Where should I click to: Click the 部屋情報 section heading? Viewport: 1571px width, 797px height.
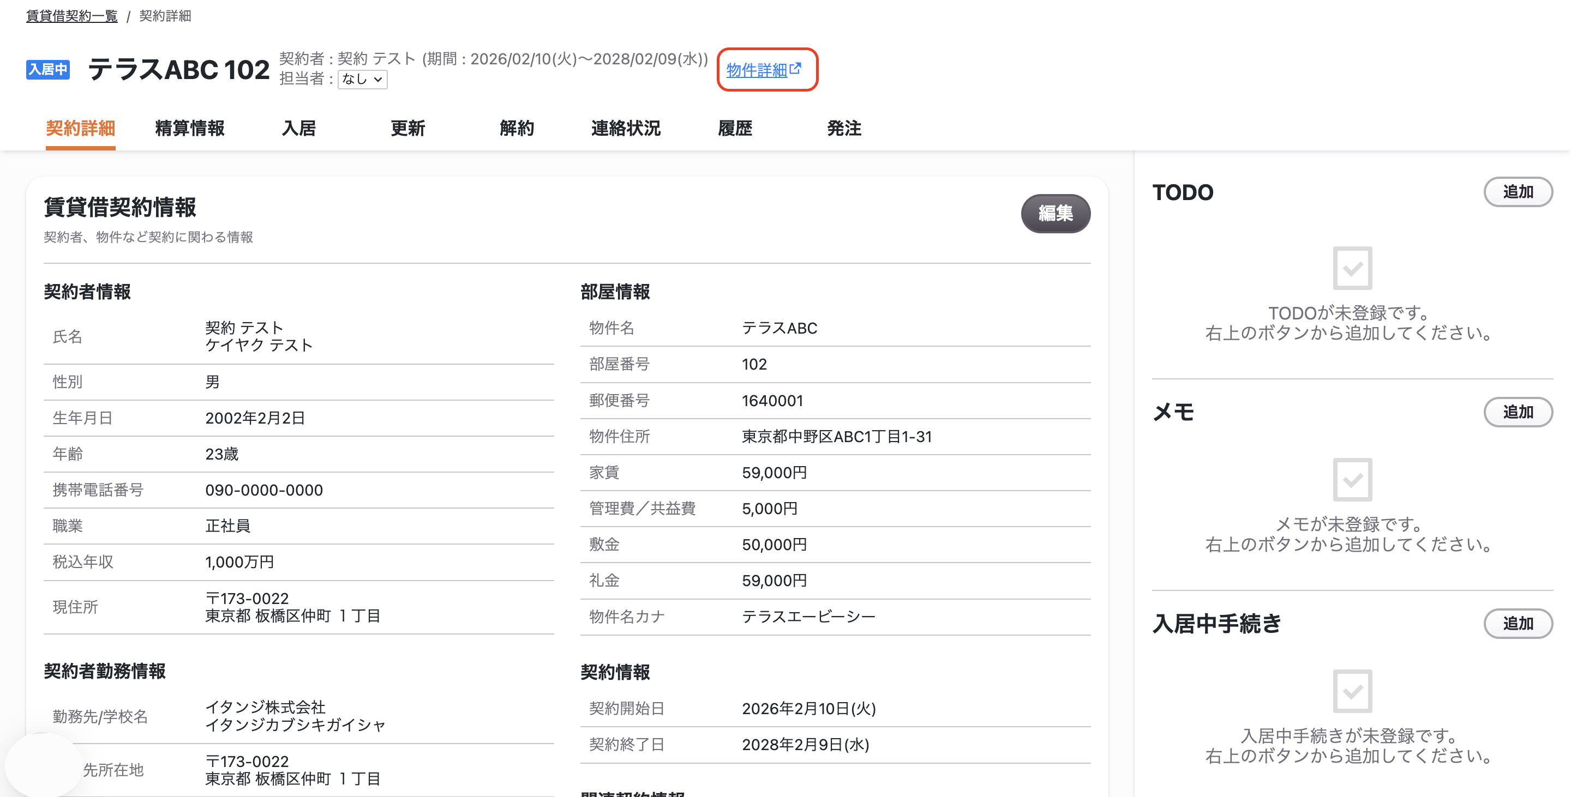point(615,291)
